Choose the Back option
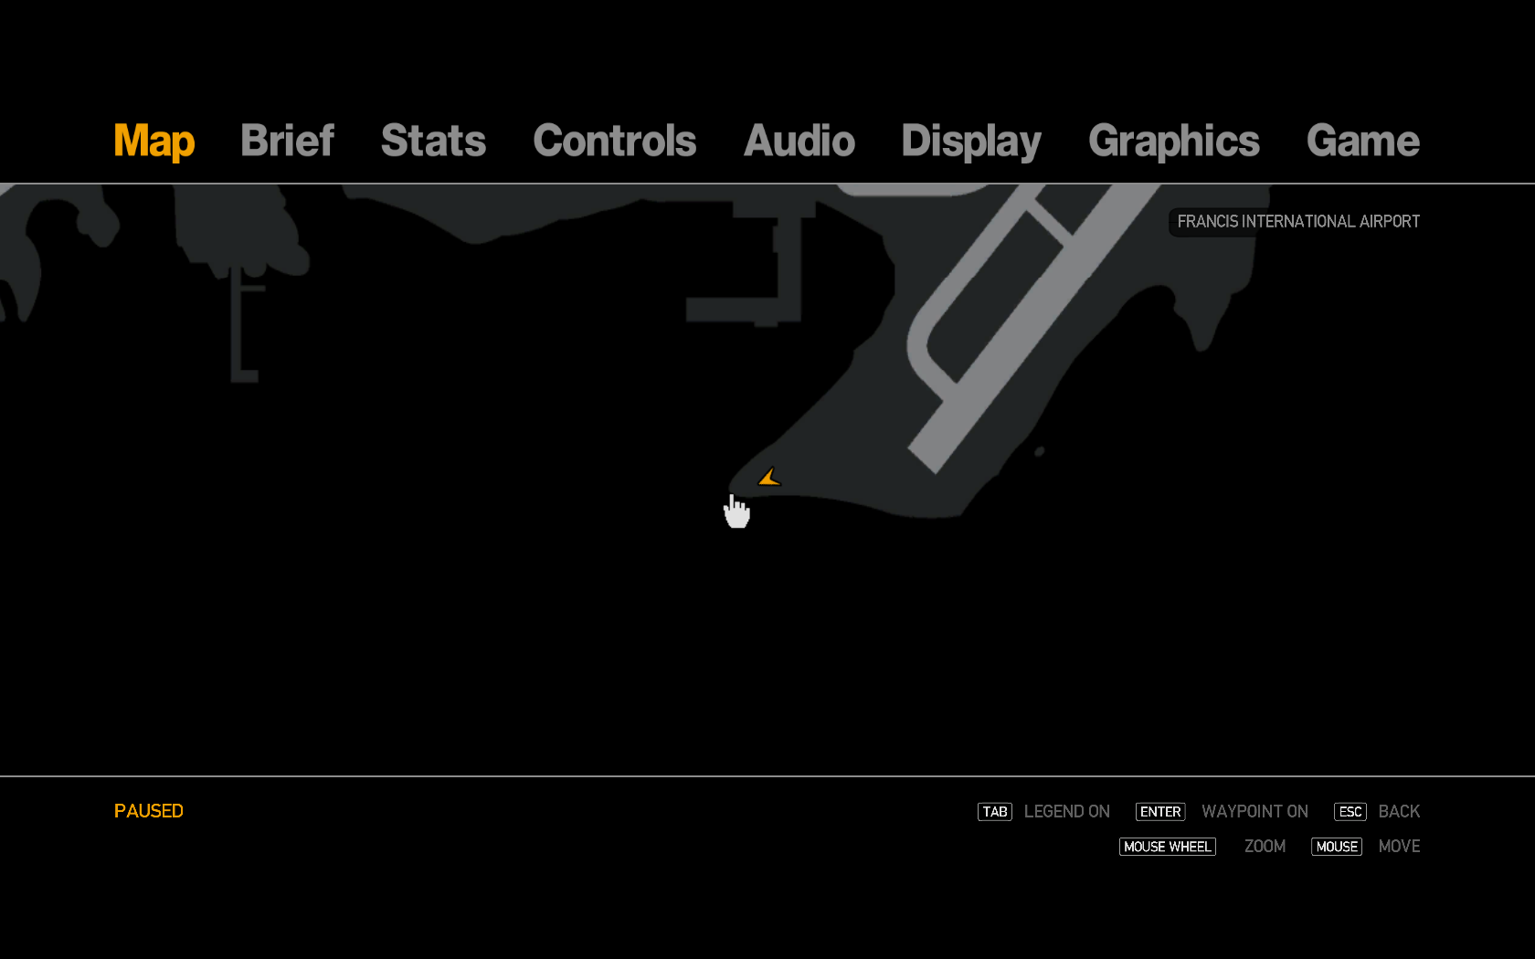 pos(1399,811)
